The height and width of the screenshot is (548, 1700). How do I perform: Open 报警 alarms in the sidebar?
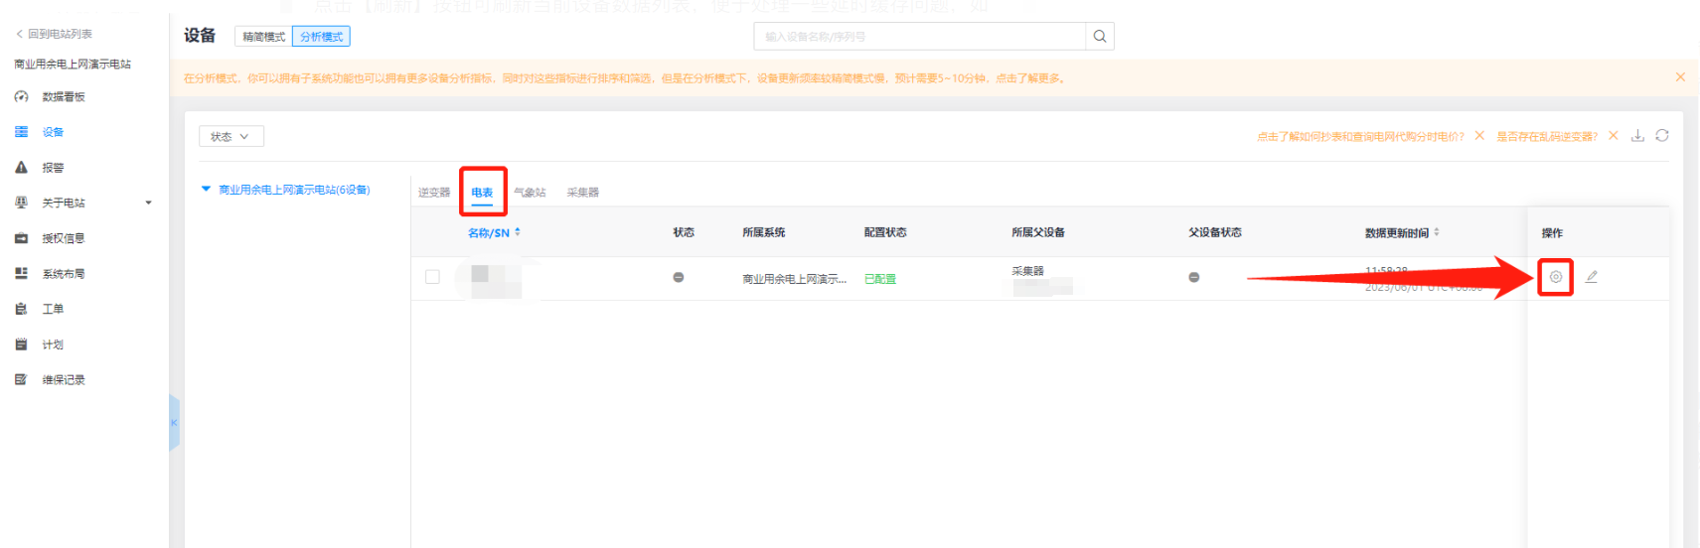click(53, 168)
